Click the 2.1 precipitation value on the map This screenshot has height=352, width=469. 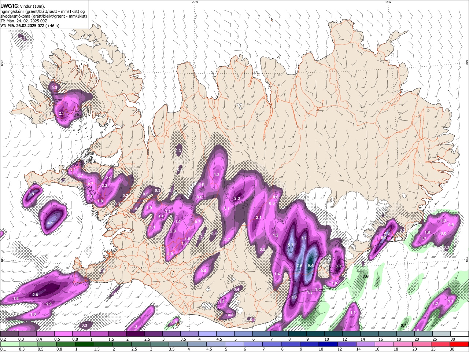(258, 218)
